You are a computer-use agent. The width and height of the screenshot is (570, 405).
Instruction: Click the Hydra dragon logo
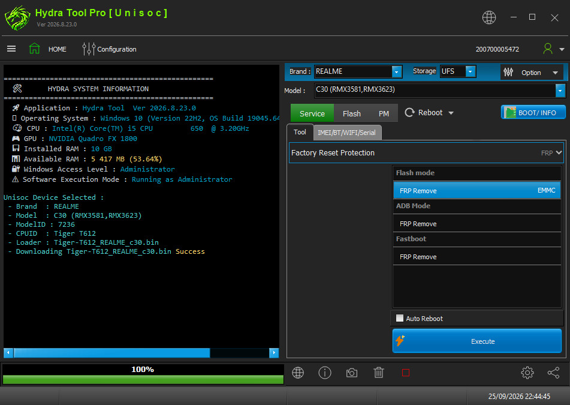coord(17,18)
